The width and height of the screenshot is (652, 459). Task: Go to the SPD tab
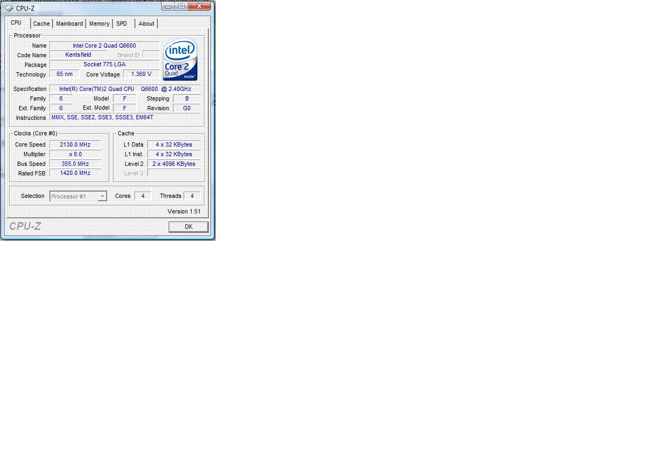click(x=122, y=24)
